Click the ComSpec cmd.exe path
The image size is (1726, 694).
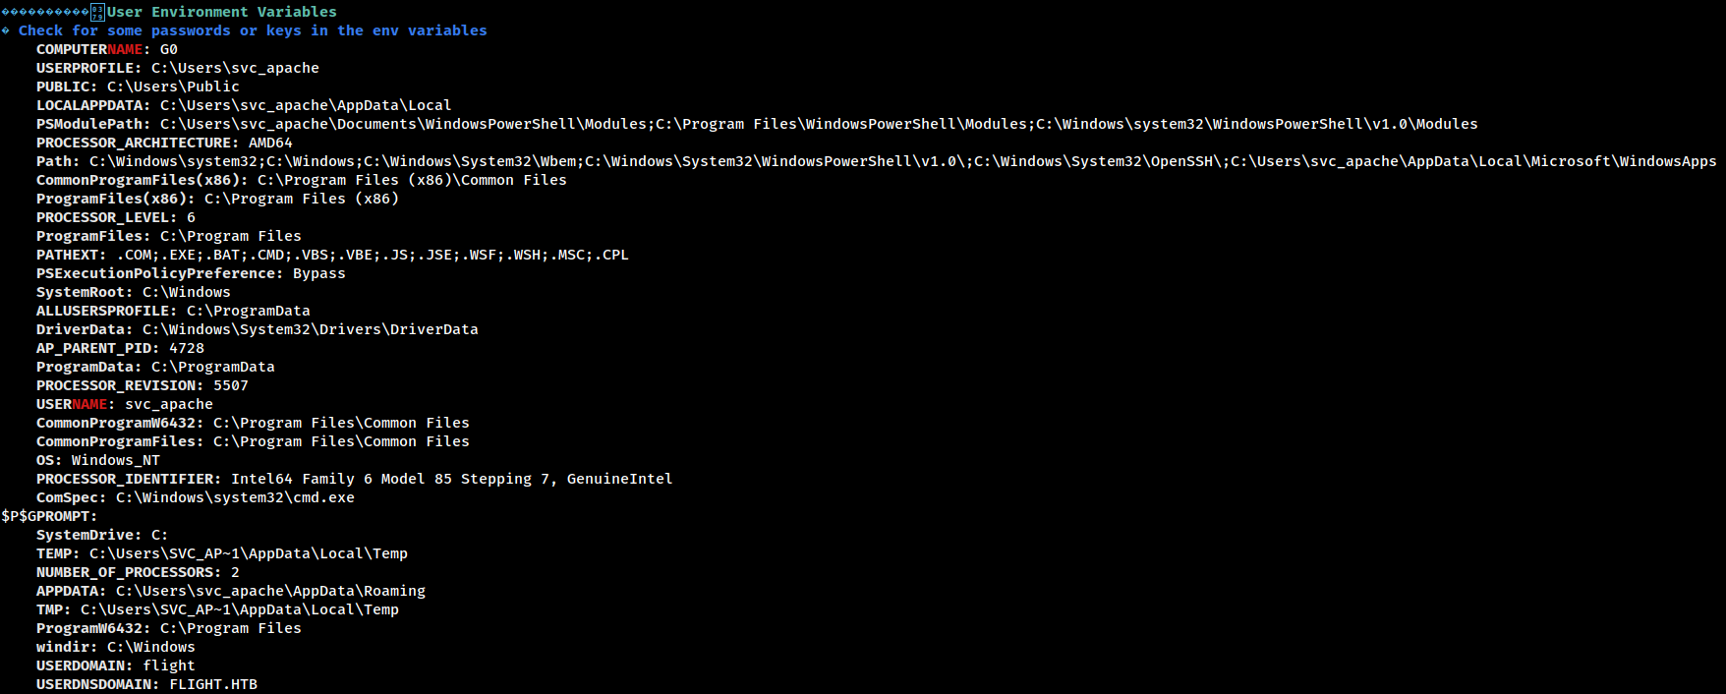235,497
